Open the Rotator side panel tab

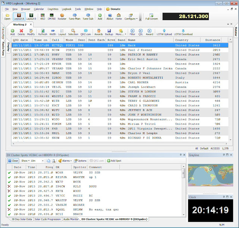click(x=236, y=32)
